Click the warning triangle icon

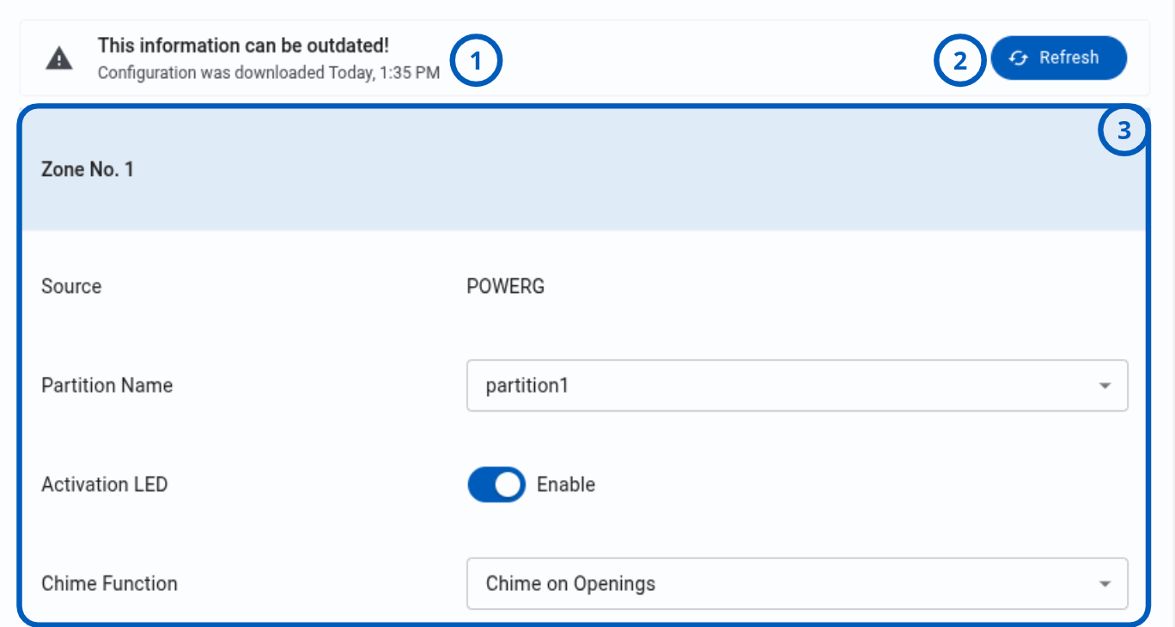coord(59,58)
